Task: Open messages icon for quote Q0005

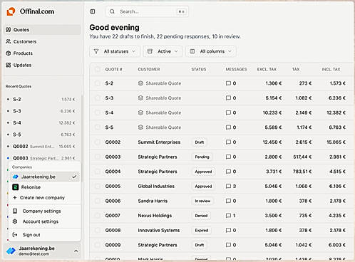Action: tap(228, 187)
